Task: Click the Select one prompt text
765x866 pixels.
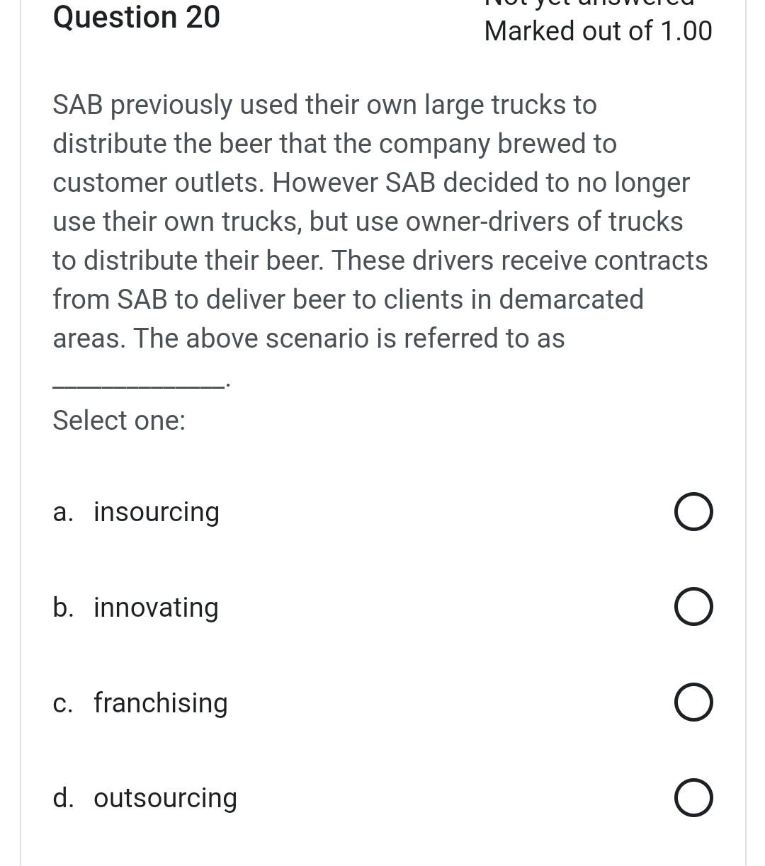Action: (x=119, y=420)
